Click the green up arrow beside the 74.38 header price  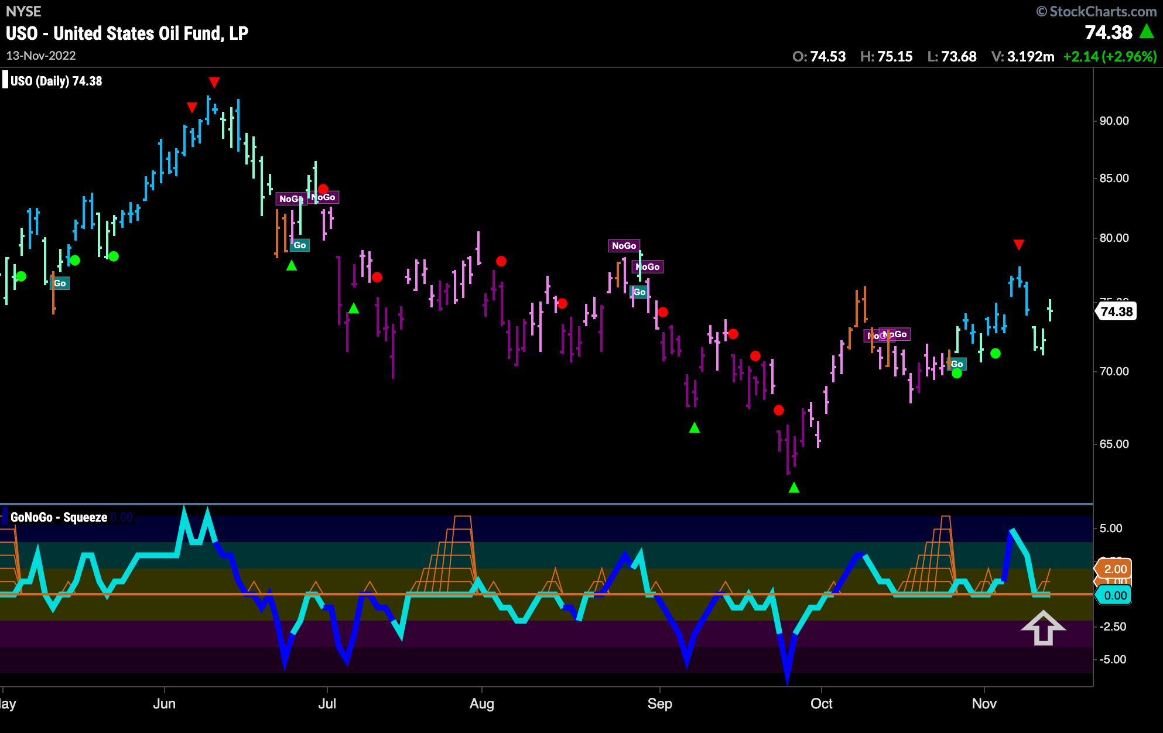[x=1147, y=31]
